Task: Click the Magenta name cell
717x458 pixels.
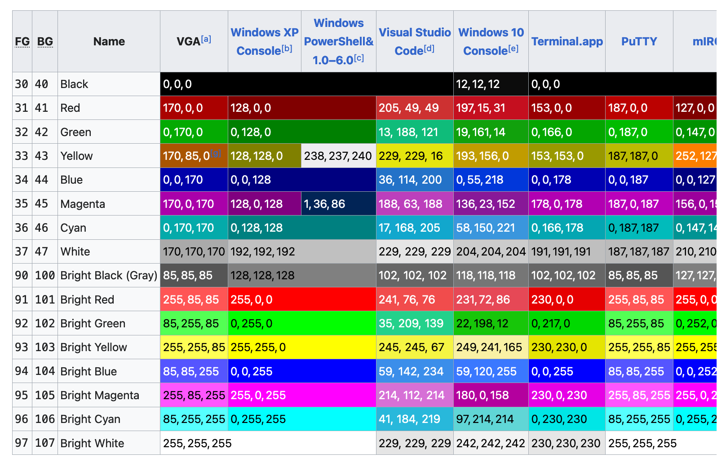Action: pyautogui.click(x=109, y=204)
